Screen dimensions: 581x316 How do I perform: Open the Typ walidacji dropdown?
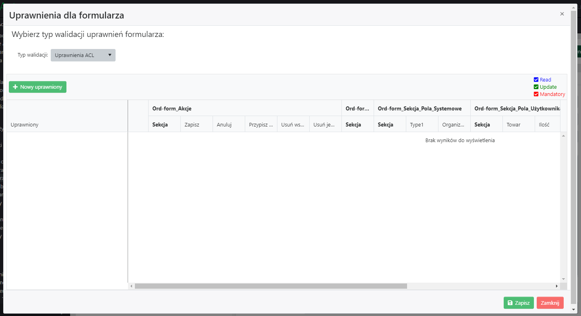[x=83, y=55]
